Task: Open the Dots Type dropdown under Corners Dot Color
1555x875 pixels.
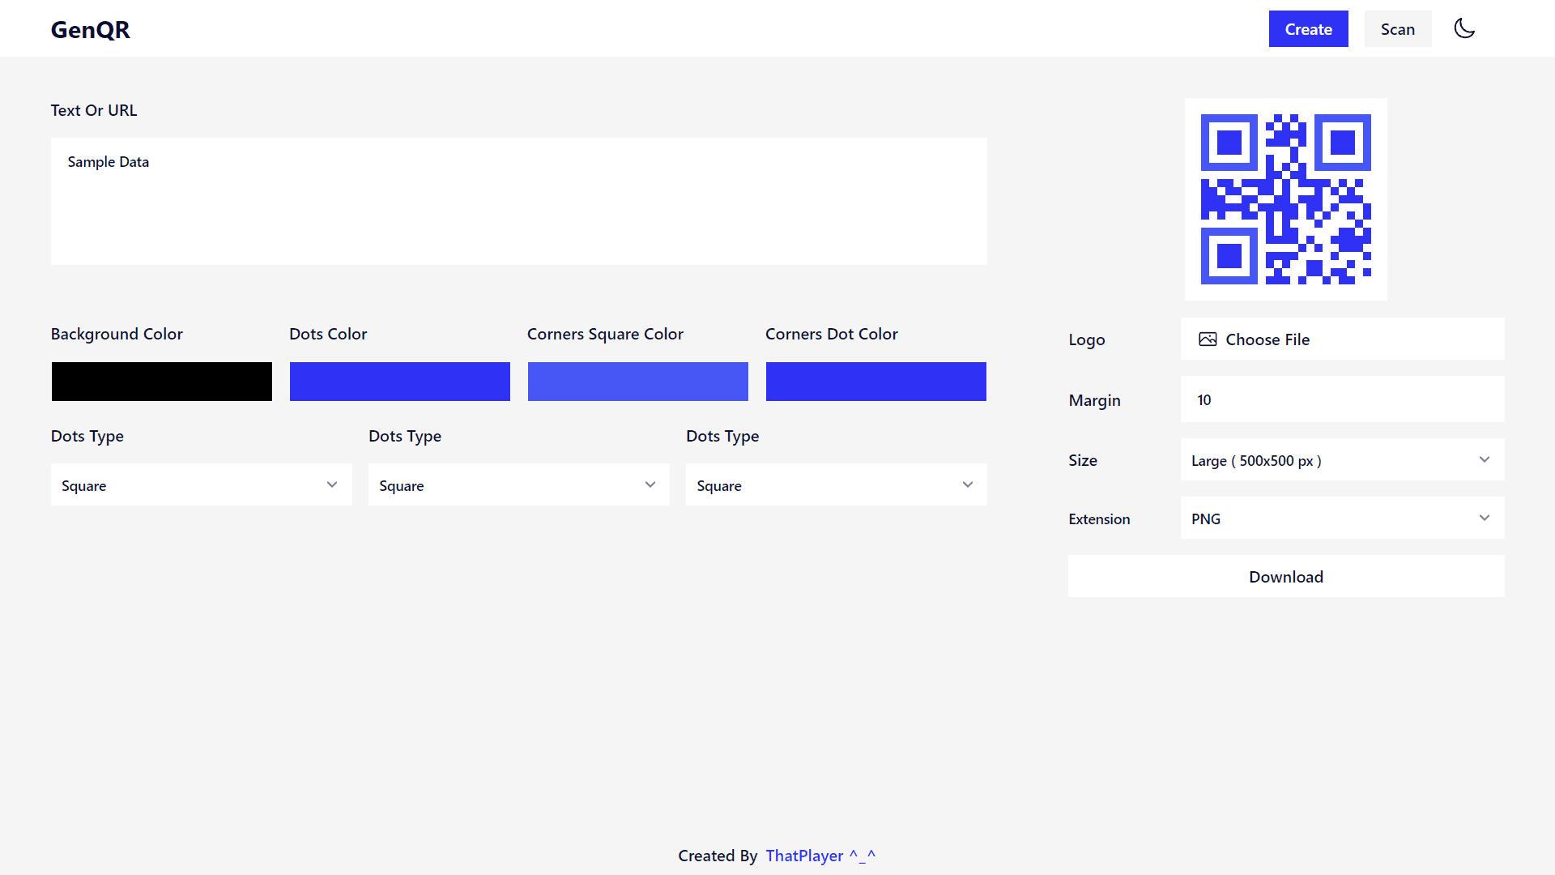Action: (837, 484)
